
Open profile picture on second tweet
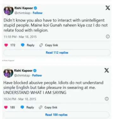pos(8,73)
